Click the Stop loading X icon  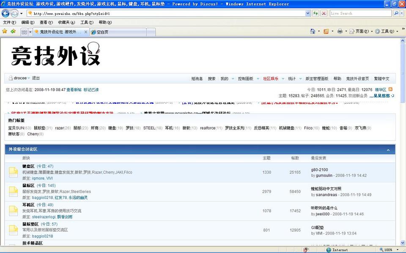[324, 13]
